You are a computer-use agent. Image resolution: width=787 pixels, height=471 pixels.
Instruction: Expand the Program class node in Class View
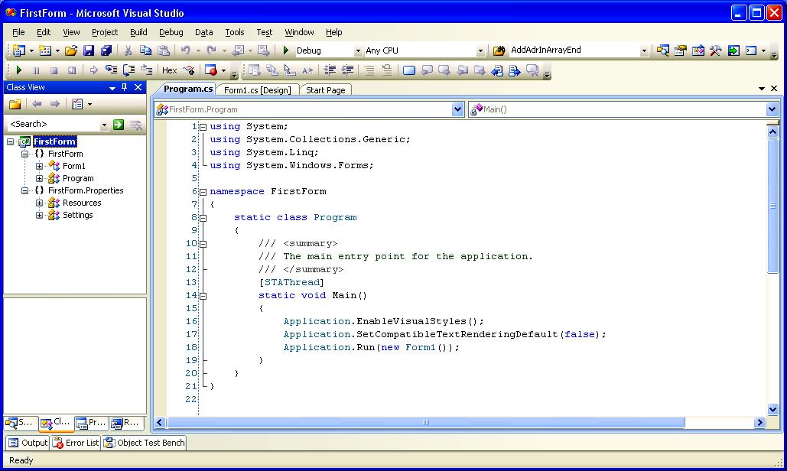pos(39,179)
